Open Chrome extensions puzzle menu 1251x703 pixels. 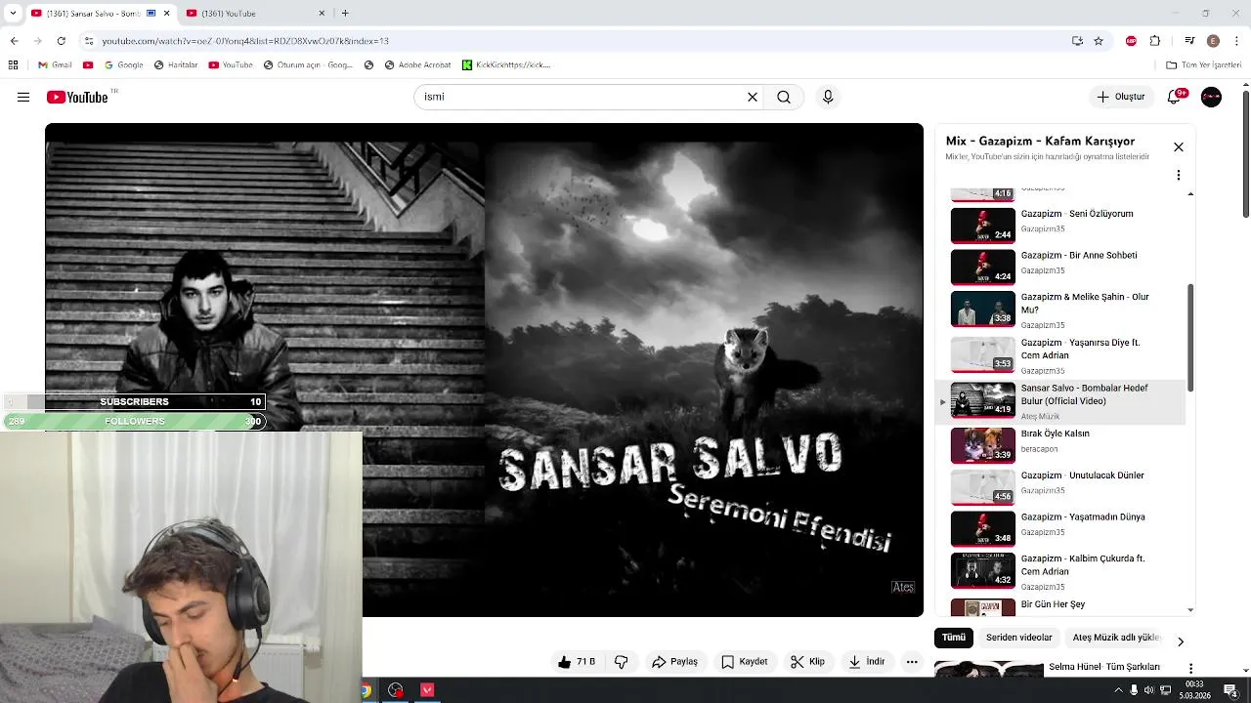(1155, 41)
